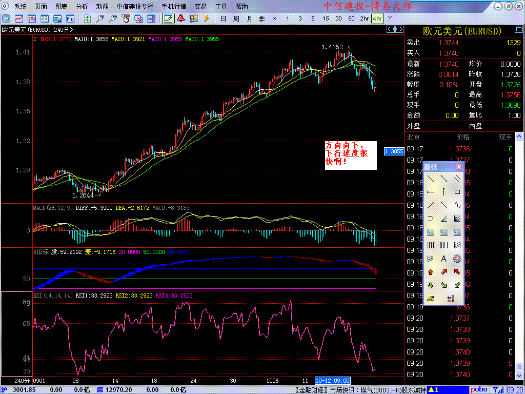Viewport: 525px width, 394px height.
Task: Open the intraday line chart view icon
Action: pos(19,18)
